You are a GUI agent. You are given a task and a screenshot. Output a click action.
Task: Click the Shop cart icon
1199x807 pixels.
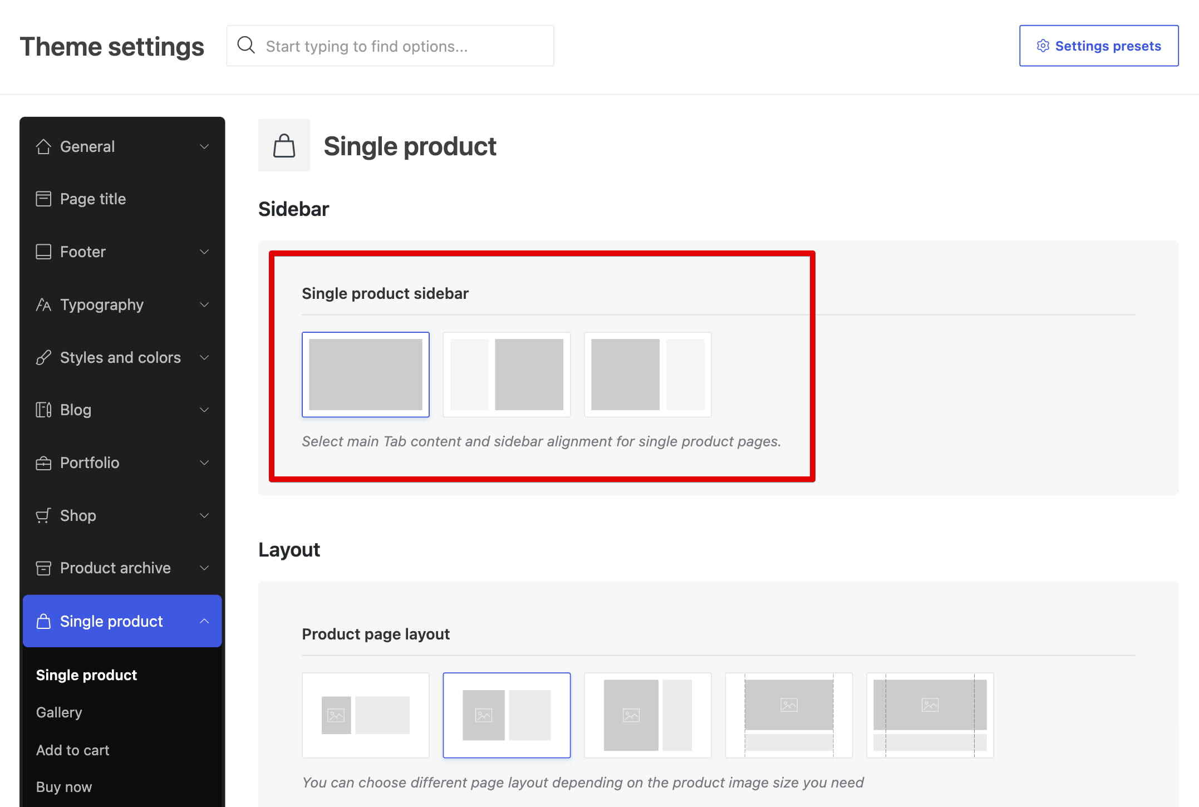pos(43,515)
